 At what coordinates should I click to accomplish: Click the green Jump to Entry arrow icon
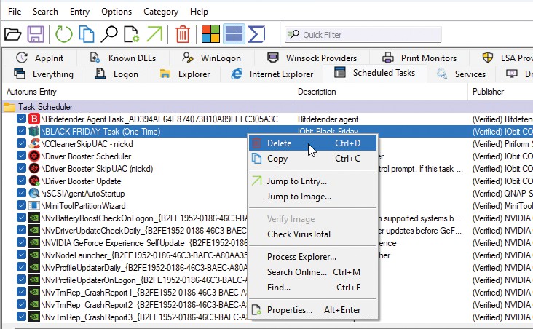coord(154,34)
